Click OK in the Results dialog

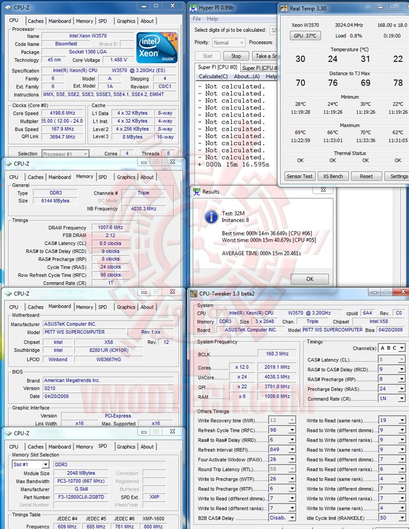(x=310, y=279)
